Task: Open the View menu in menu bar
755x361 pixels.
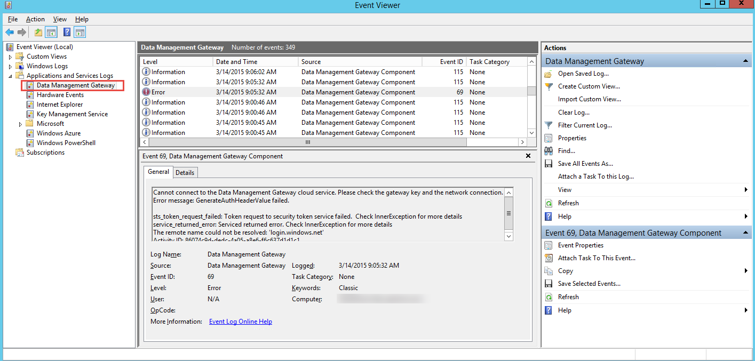Action: [x=60, y=19]
